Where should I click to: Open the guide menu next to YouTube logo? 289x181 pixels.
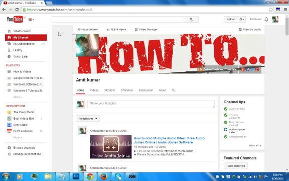pyautogui.click(x=31, y=20)
